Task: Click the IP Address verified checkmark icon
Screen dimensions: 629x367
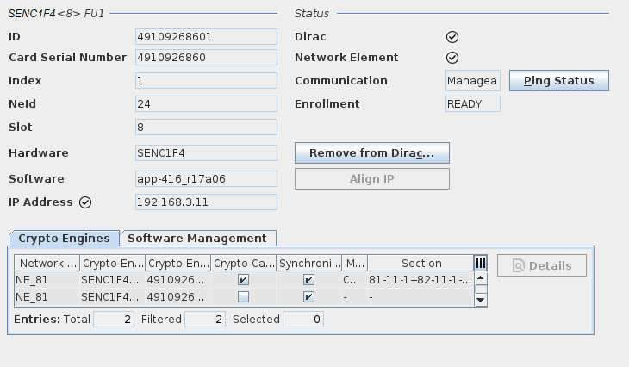Action: [x=85, y=202]
